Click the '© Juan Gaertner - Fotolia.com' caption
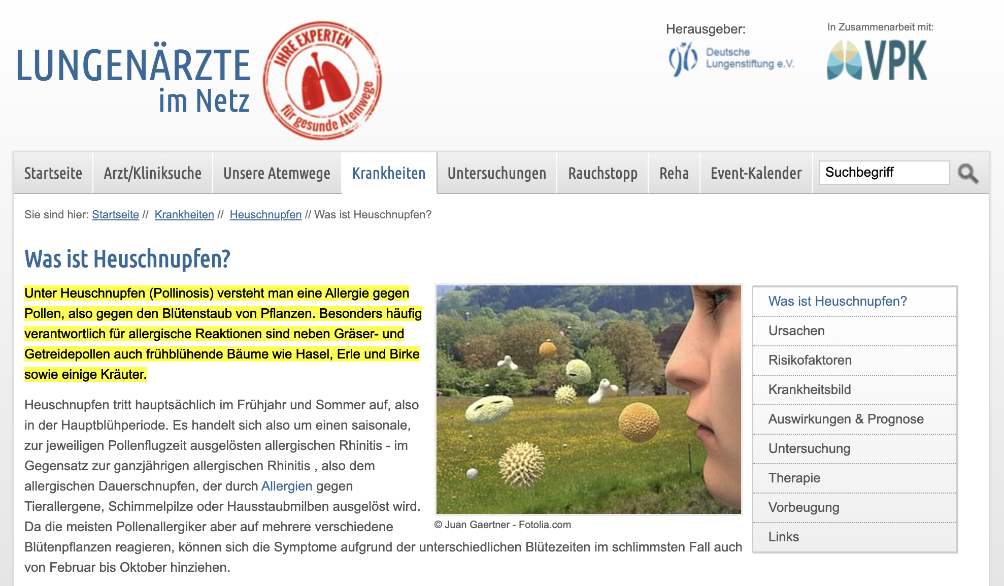 point(503,525)
